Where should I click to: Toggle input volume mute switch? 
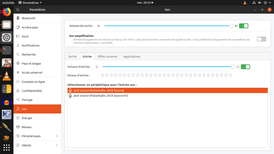(245, 67)
